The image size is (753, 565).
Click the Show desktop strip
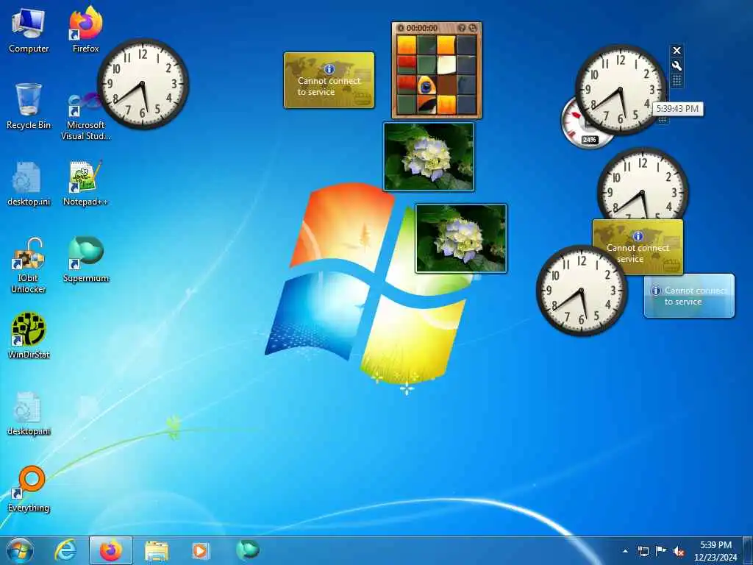point(748,551)
